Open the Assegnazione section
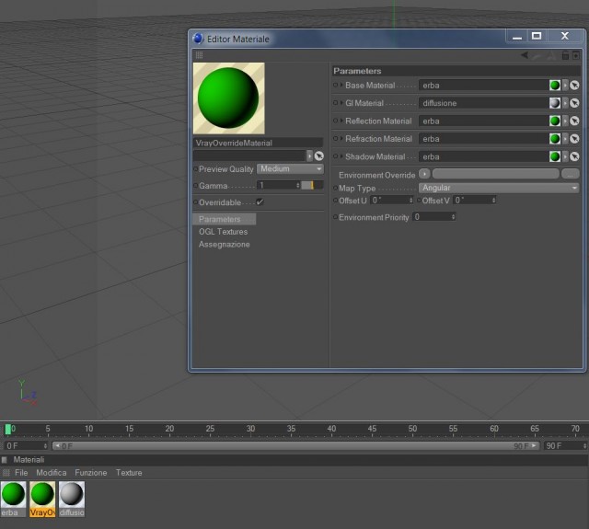Screen dimensions: 589x529 tap(225, 245)
